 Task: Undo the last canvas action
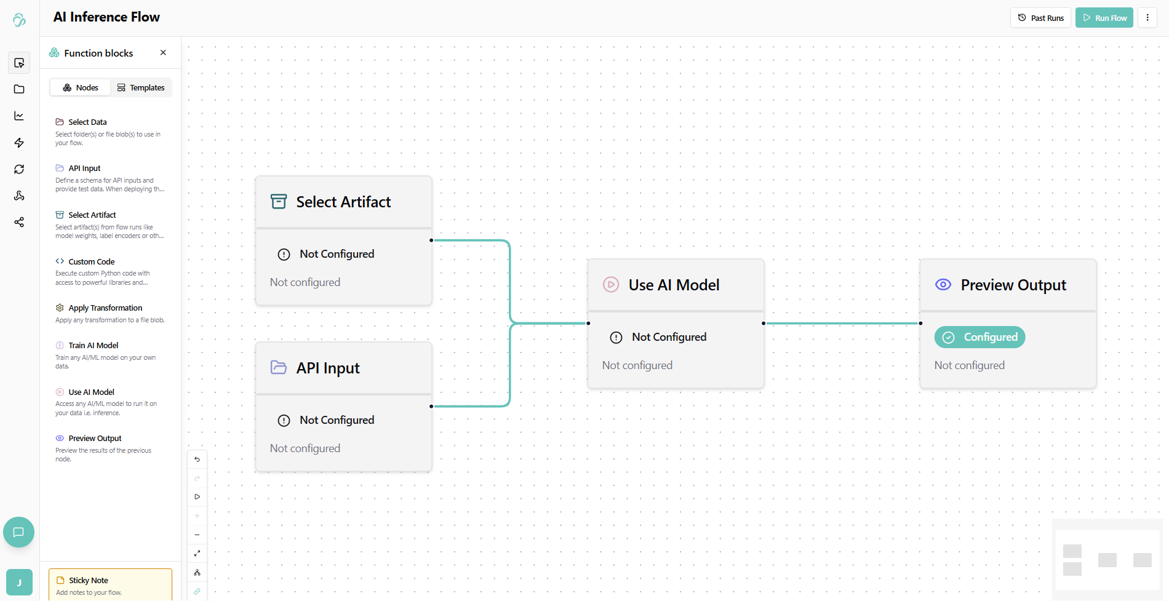(197, 460)
